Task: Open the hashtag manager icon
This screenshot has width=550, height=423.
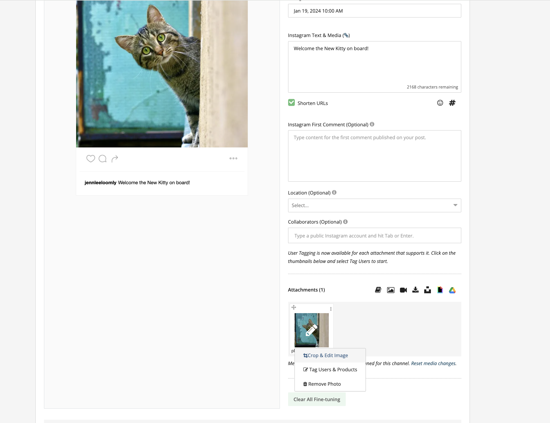Action: point(452,103)
